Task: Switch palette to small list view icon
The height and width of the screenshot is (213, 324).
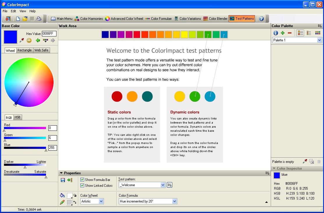Action: tap(309, 33)
